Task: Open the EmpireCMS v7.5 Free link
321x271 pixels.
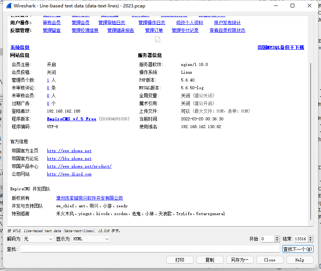Action: click(x=72, y=119)
